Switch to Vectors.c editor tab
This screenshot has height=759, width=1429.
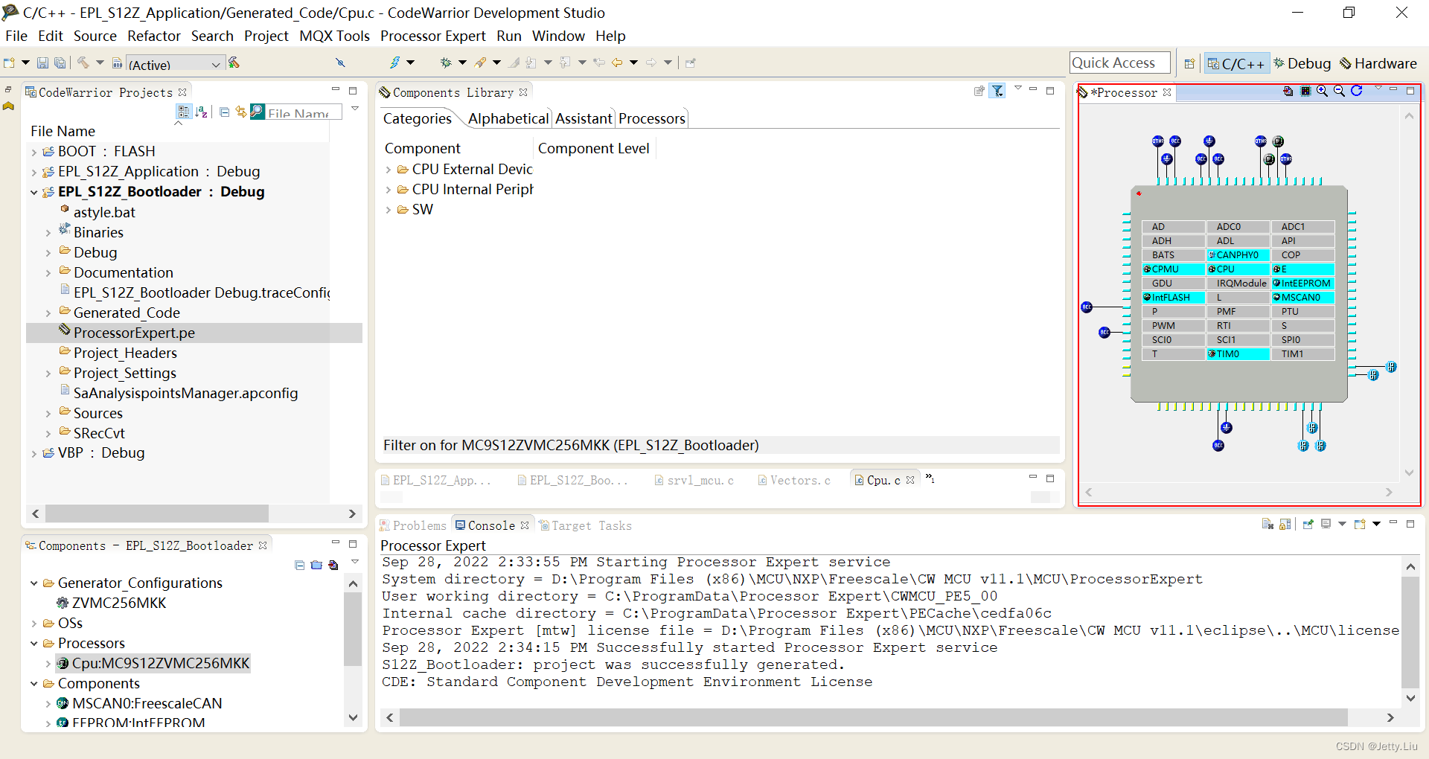point(793,480)
